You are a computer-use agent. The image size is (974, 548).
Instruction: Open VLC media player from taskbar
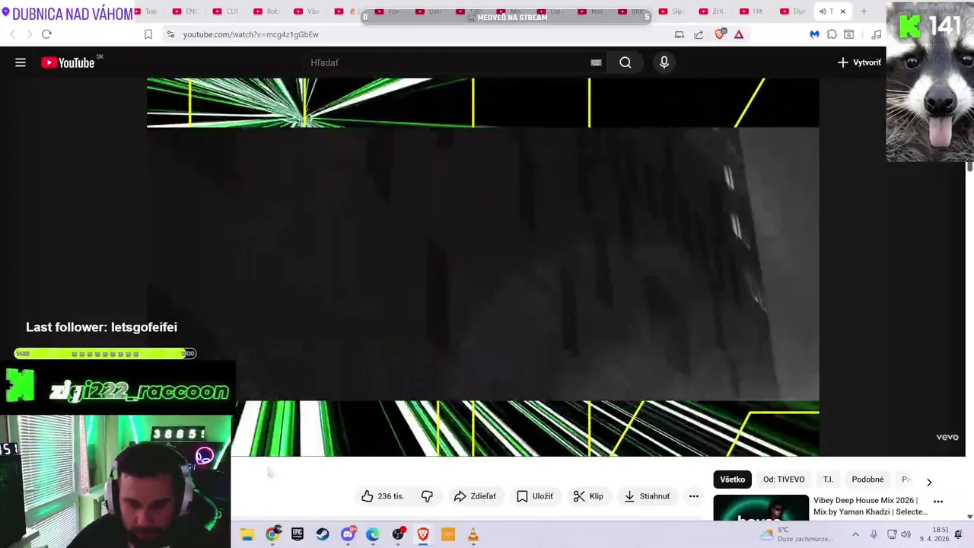[473, 535]
